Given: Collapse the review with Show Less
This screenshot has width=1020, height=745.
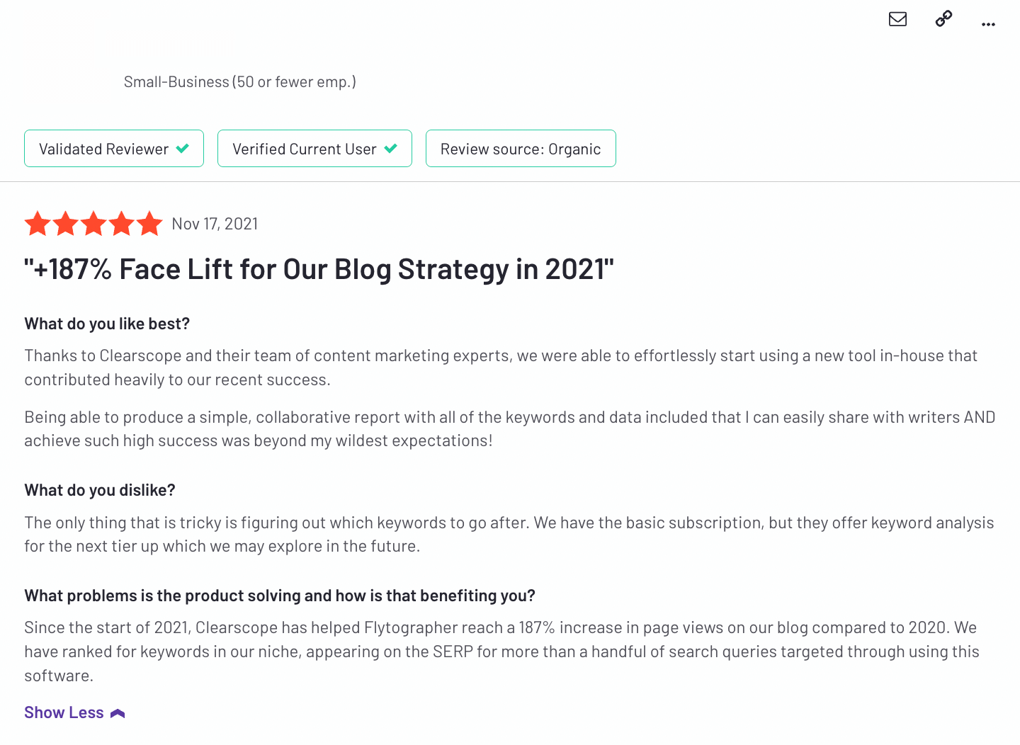Looking at the screenshot, I should pyautogui.click(x=64, y=712).
